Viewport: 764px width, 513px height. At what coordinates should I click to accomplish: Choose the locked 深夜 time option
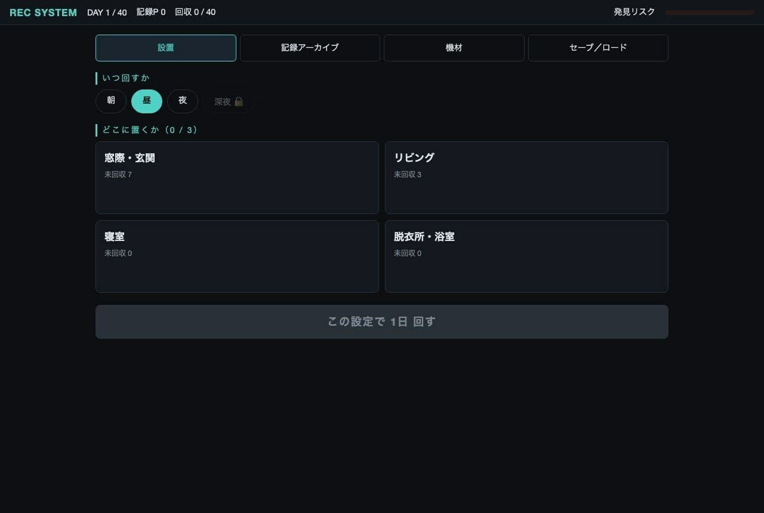pos(229,101)
